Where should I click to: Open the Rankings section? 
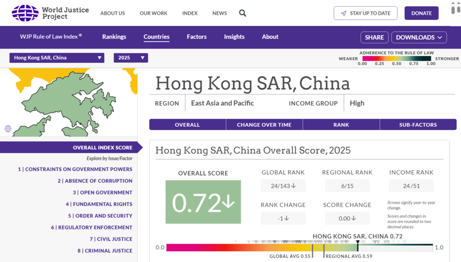(x=114, y=37)
